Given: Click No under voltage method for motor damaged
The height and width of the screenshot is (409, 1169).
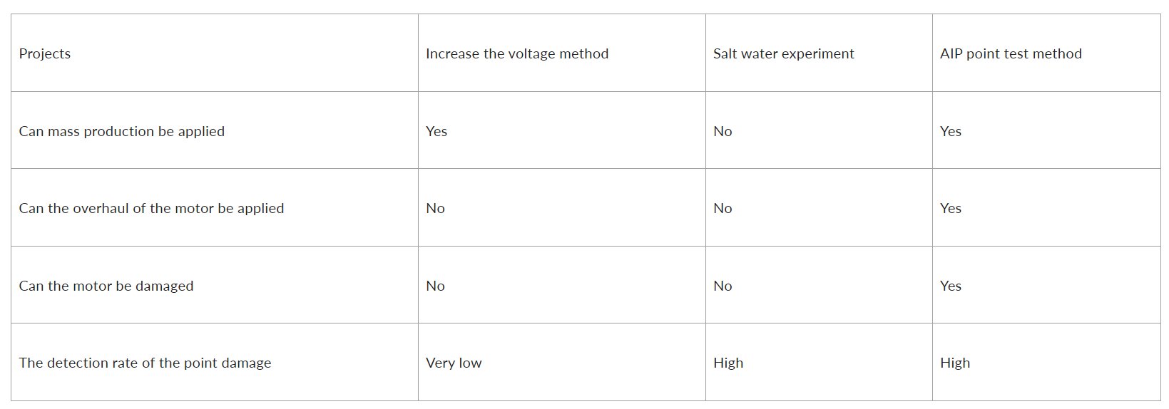Looking at the screenshot, I should click(435, 286).
